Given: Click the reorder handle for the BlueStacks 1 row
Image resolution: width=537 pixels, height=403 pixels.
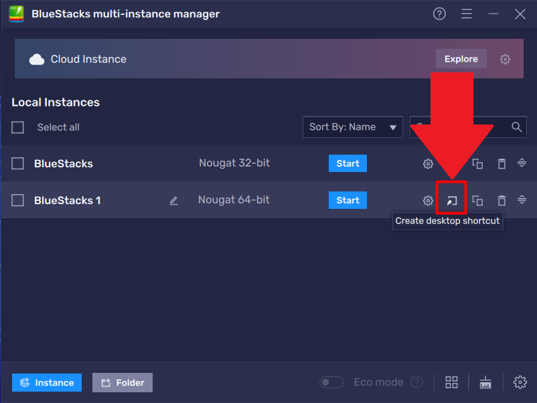Looking at the screenshot, I should coord(522,199).
